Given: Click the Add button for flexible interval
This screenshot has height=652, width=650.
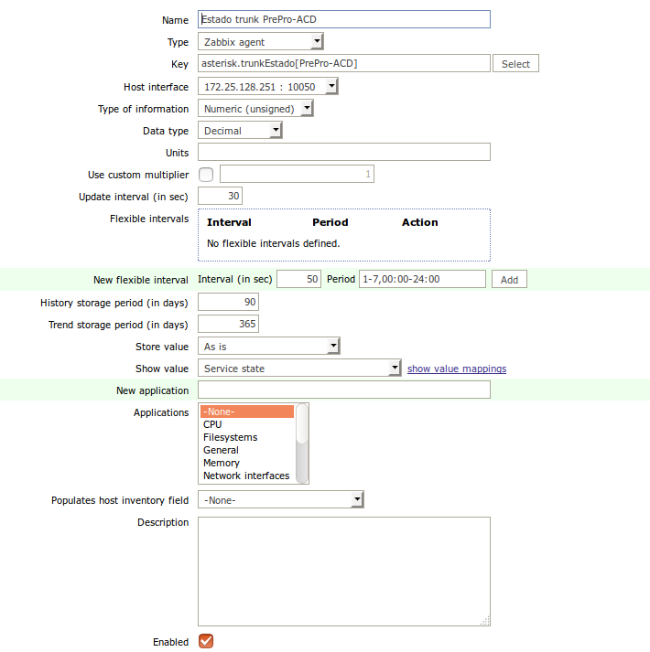Looking at the screenshot, I should click(x=509, y=280).
